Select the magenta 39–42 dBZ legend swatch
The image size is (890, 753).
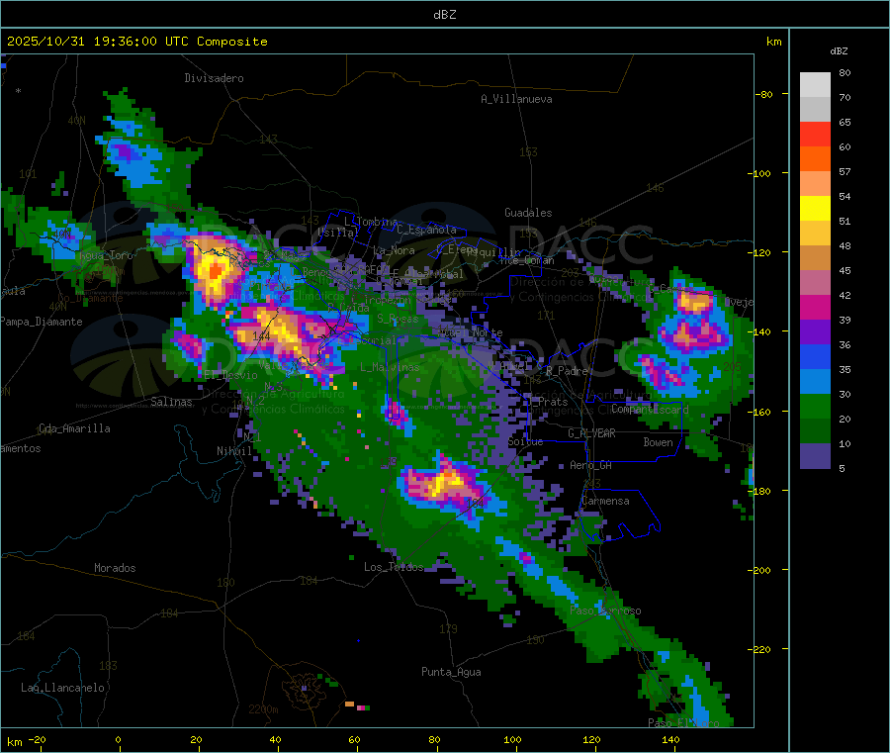[815, 307]
